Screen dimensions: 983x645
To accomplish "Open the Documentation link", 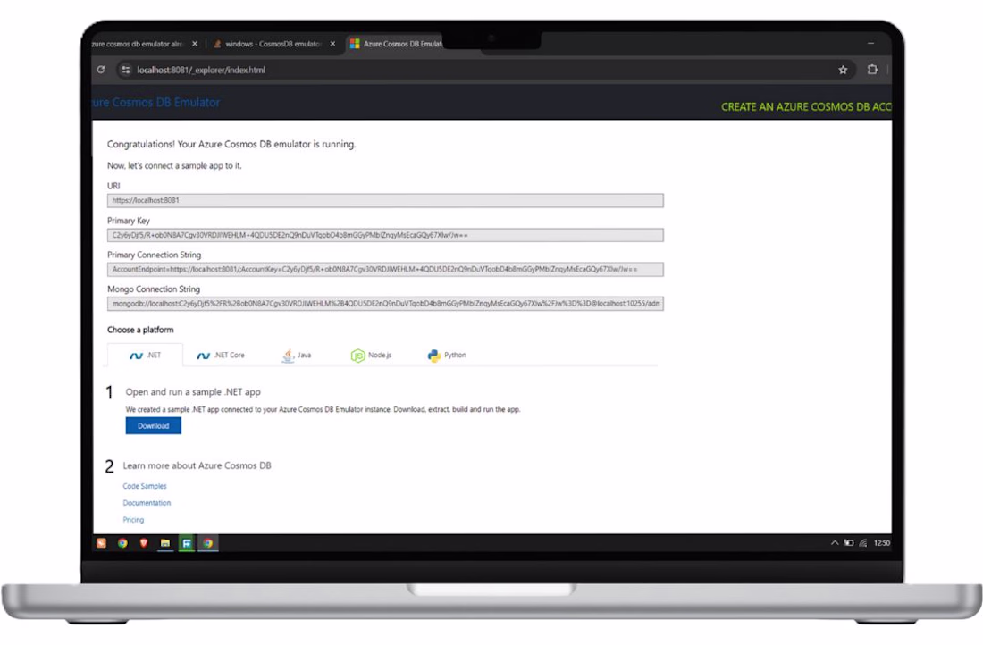I will [147, 503].
